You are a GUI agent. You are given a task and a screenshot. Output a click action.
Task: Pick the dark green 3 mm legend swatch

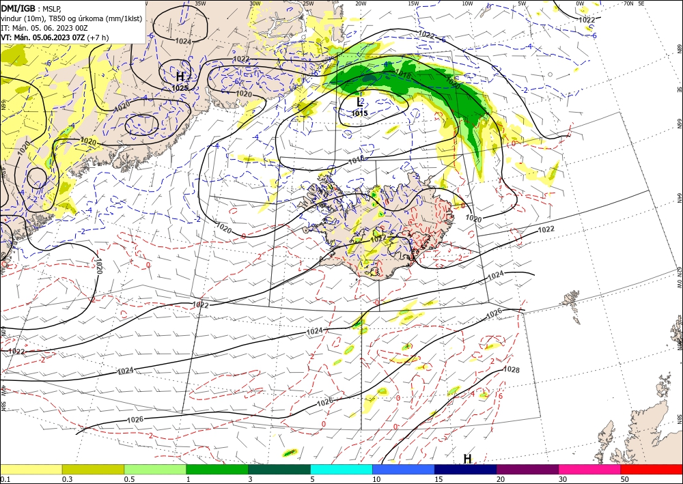(x=279, y=469)
